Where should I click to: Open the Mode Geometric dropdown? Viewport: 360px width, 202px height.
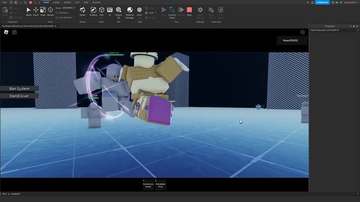[x=69, y=7]
